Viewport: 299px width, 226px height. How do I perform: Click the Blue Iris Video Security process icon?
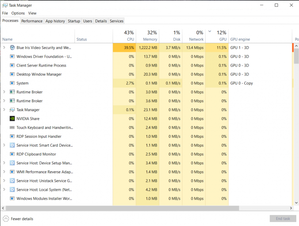[x=12, y=47]
